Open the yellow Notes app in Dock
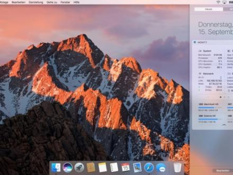The height and width of the screenshot is (175, 233). coord(102,168)
